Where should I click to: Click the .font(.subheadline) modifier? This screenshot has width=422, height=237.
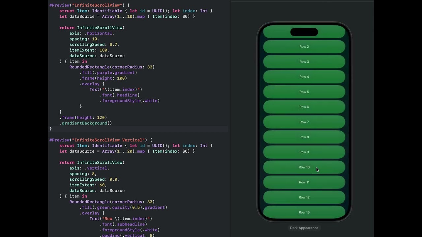124,224
